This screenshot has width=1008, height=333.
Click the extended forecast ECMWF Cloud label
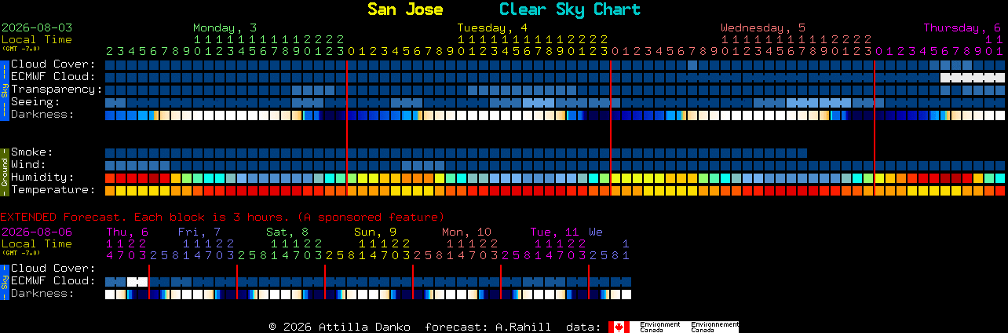(53, 281)
